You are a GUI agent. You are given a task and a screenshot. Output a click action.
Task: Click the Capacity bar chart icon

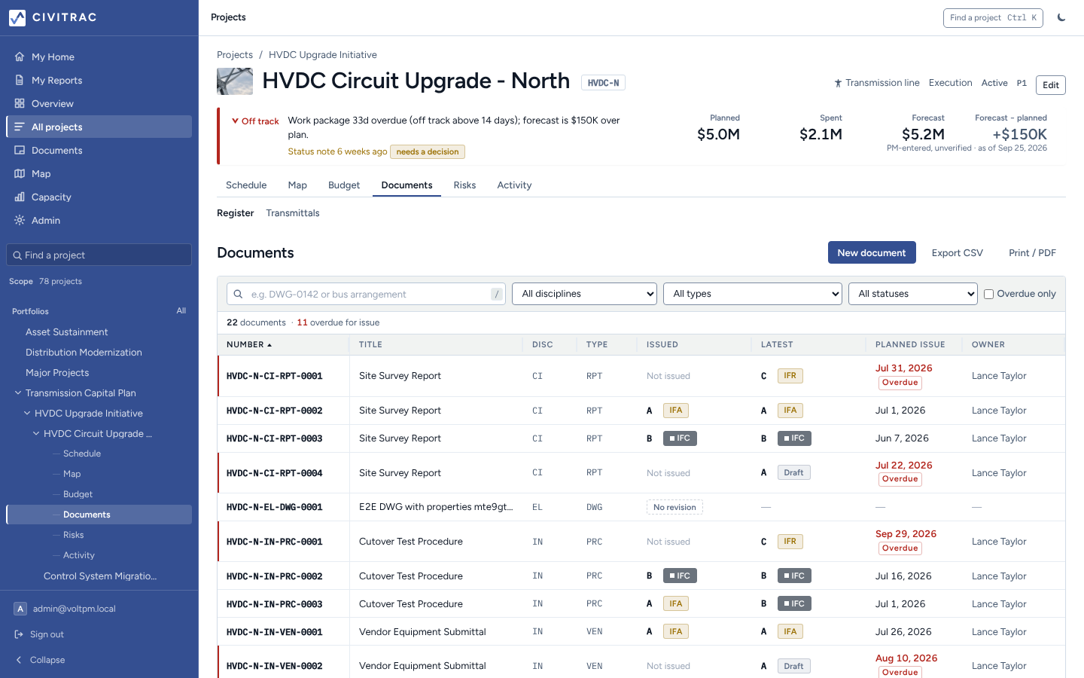20,197
